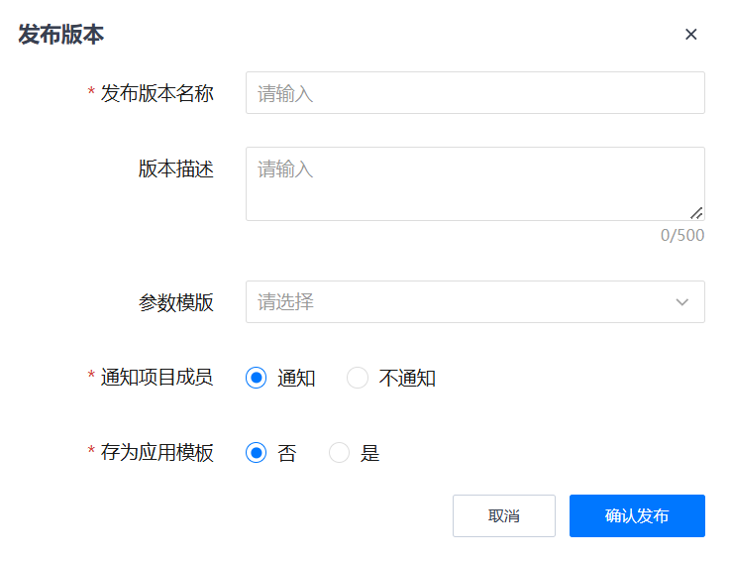Click the 存为应用模板 label text

coord(157,453)
